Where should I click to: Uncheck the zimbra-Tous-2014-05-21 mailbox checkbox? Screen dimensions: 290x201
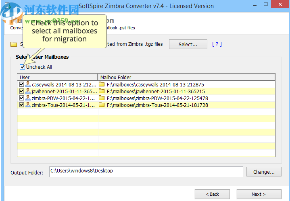click(21, 105)
